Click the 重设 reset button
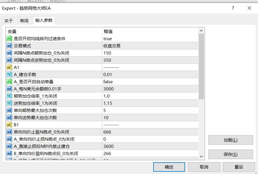This screenshot has width=258, height=174. point(238,167)
